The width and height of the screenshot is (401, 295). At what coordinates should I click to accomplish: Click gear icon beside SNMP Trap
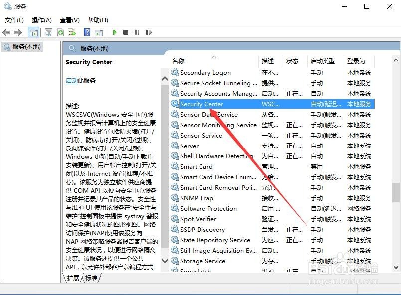175,198
